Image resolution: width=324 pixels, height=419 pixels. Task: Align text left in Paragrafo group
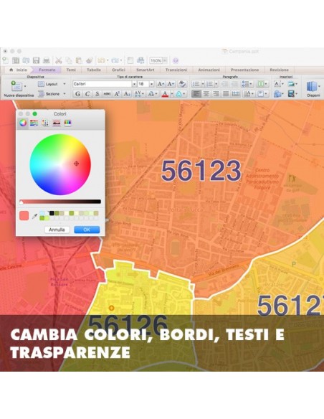[x=196, y=94]
